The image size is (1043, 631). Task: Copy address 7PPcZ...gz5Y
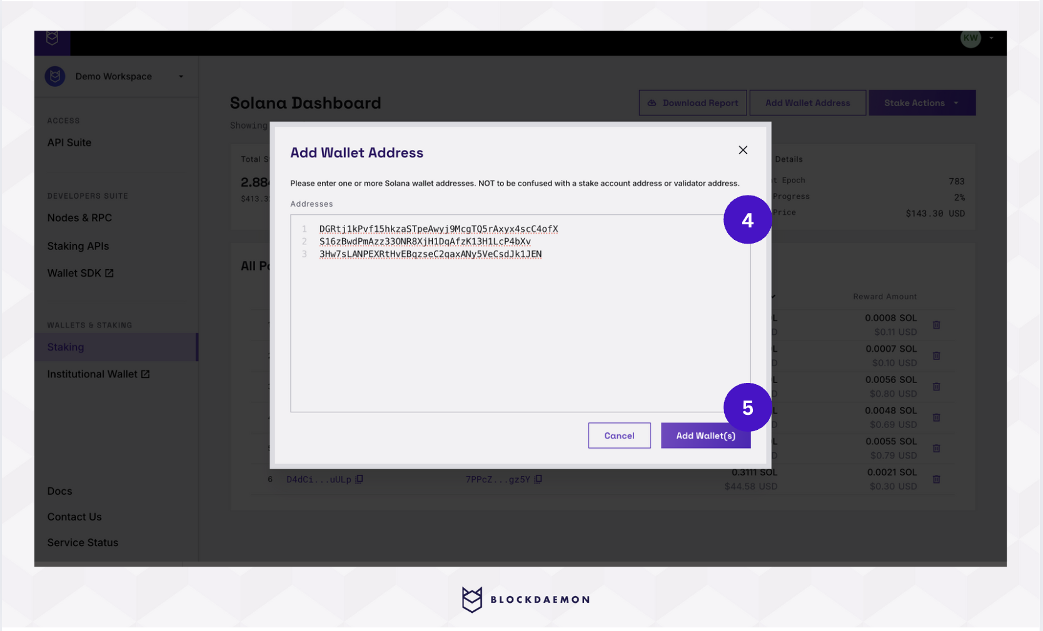pos(538,479)
